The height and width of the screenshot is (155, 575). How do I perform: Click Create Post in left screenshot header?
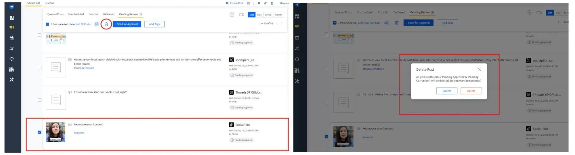click(234, 3)
